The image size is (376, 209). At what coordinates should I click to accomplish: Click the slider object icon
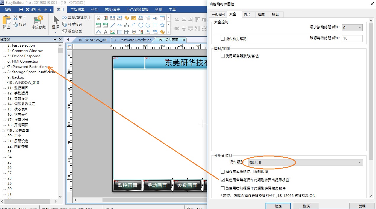coord(155,18)
